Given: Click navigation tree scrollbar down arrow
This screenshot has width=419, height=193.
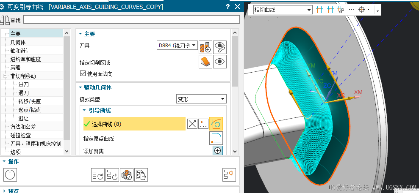Looking at the screenshot, I should click(67, 151).
